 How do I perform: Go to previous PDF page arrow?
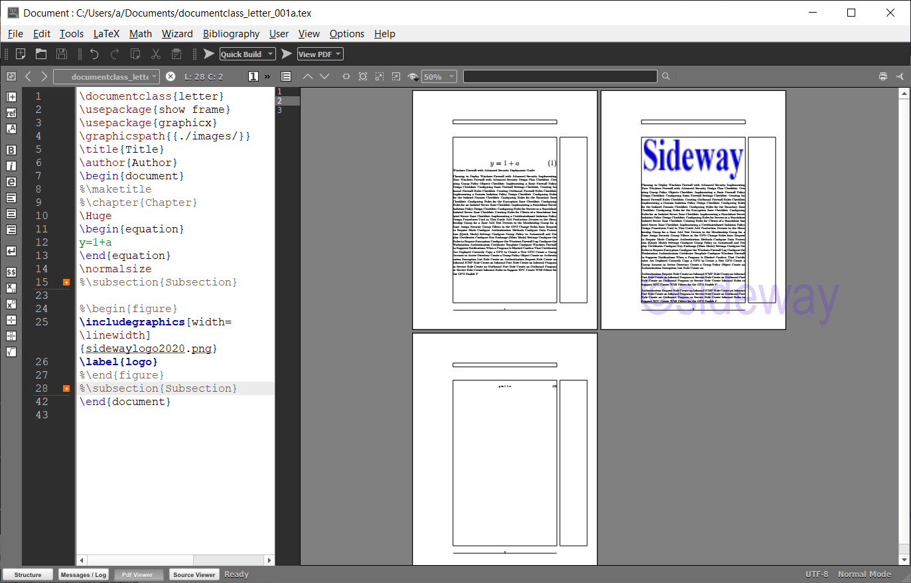coord(308,76)
